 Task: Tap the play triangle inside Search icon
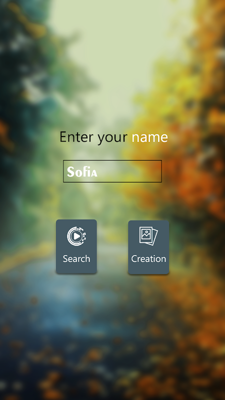tap(76, 236)
